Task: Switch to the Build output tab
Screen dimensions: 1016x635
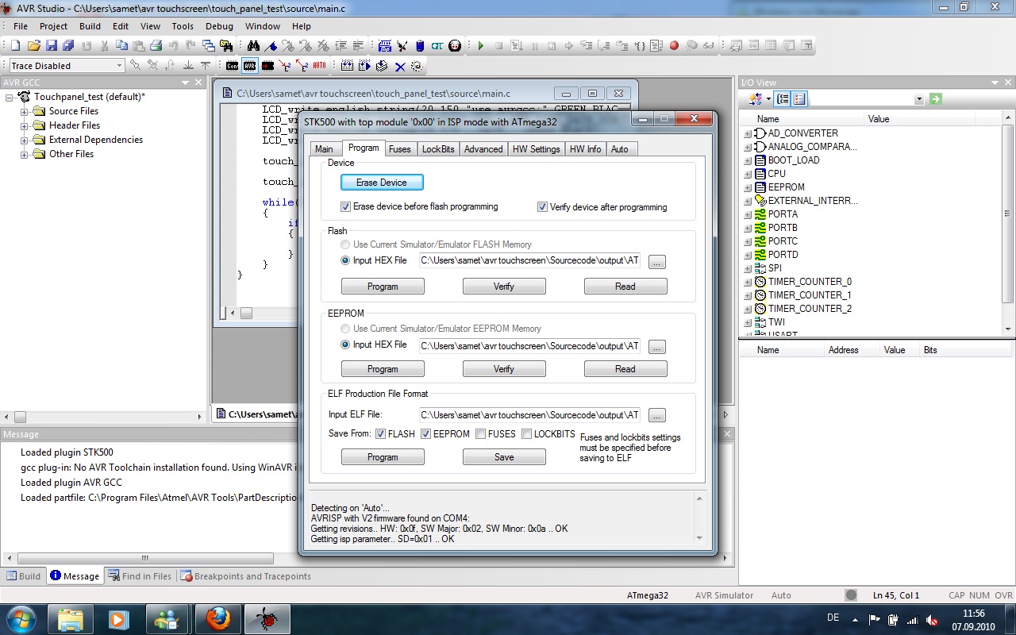Action: pos(24,576)
